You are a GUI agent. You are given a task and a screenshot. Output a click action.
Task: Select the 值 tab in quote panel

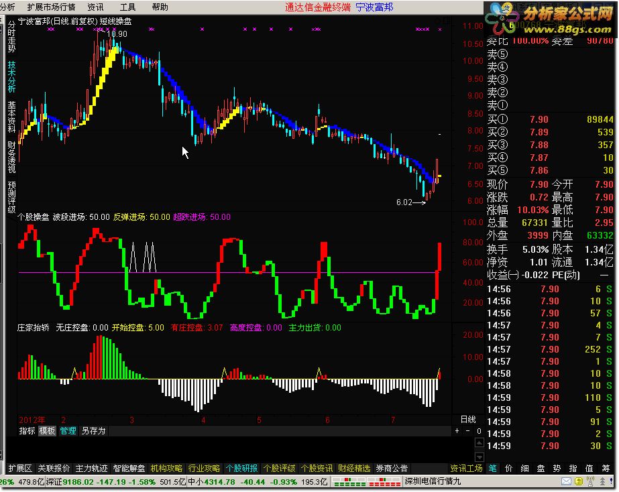589,469
